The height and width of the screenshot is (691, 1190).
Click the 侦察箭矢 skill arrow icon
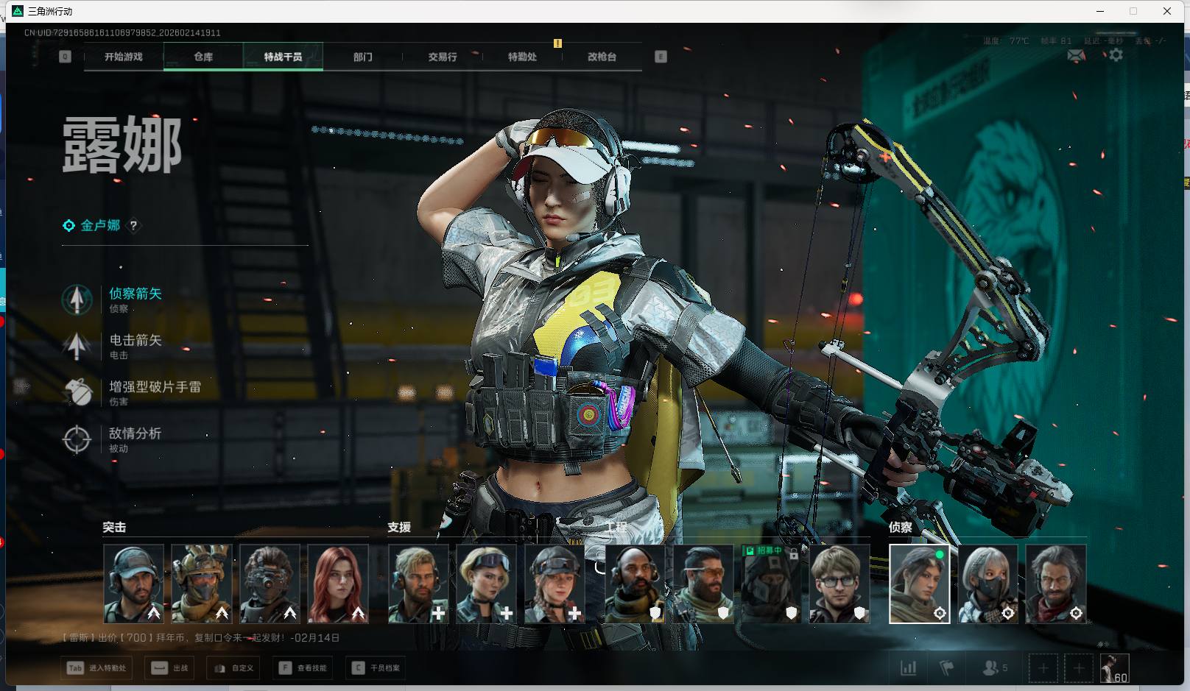pyautogui.click(x=77, y=300)
